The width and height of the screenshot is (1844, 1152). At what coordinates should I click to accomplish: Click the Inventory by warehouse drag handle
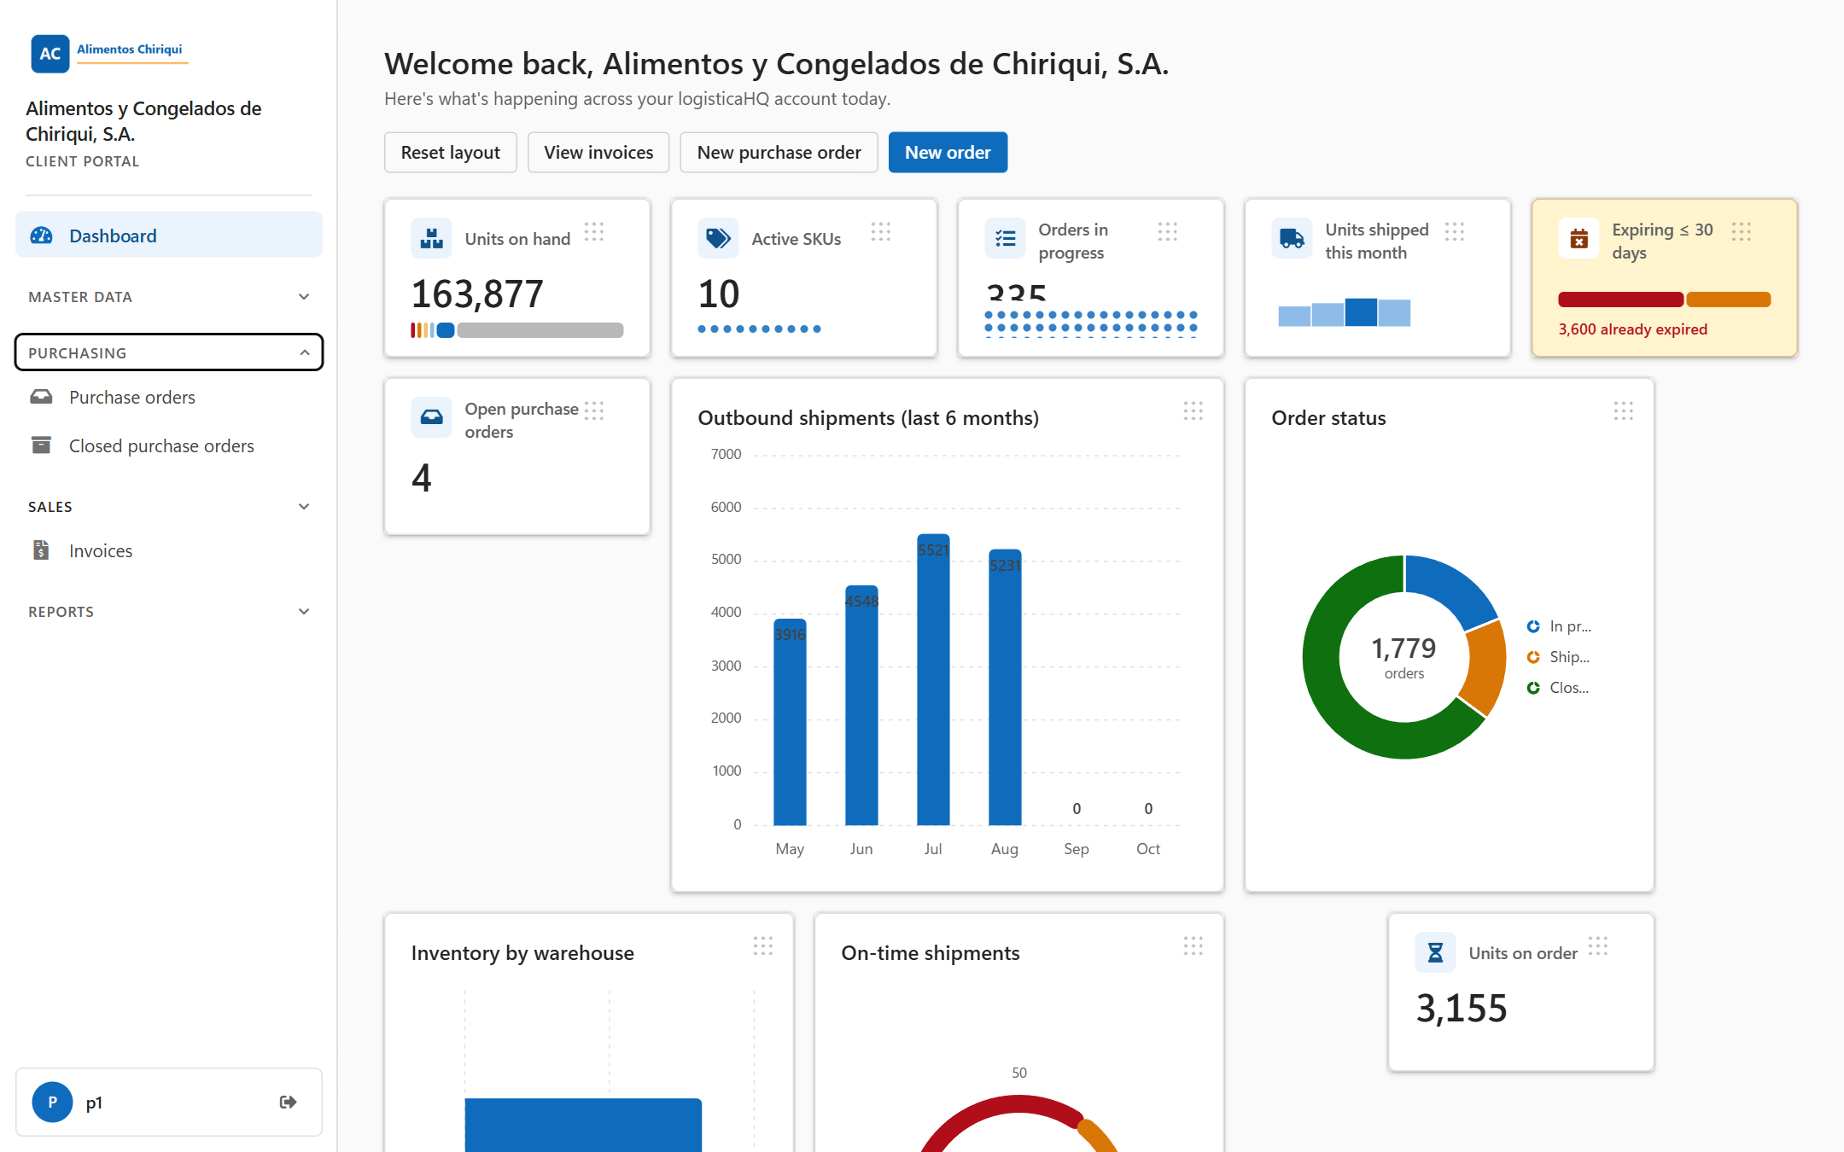click(x=763, y=945)
